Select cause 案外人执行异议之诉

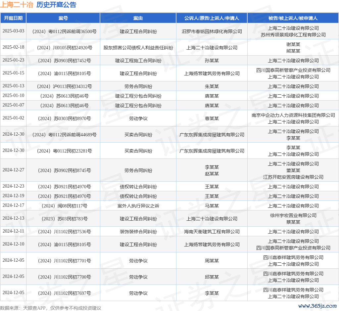[138, 206]
